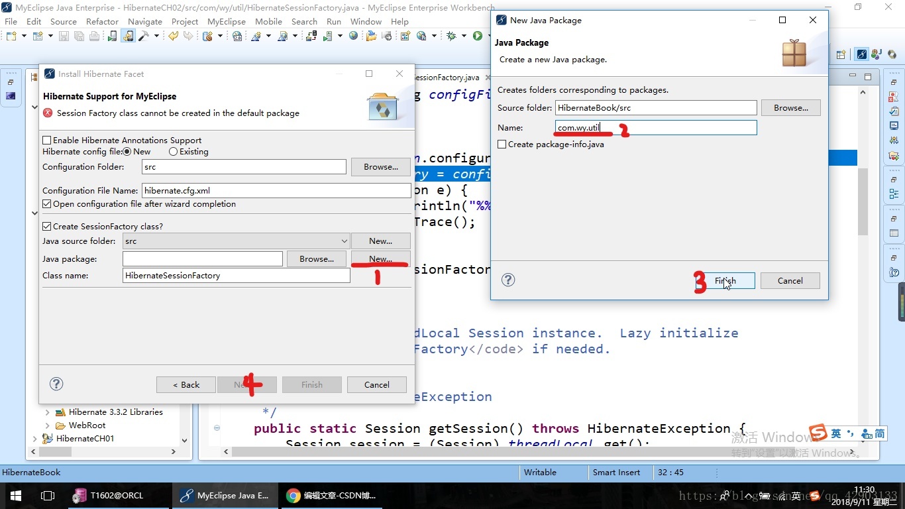The height and width of the screenshot is (509, 905).
Task: Click the Sogou input method S icon
Action: [x=818, y=433]
